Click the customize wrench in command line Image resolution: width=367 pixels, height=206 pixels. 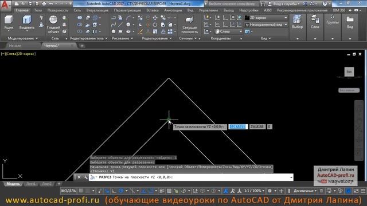click(x=85, y=177)
